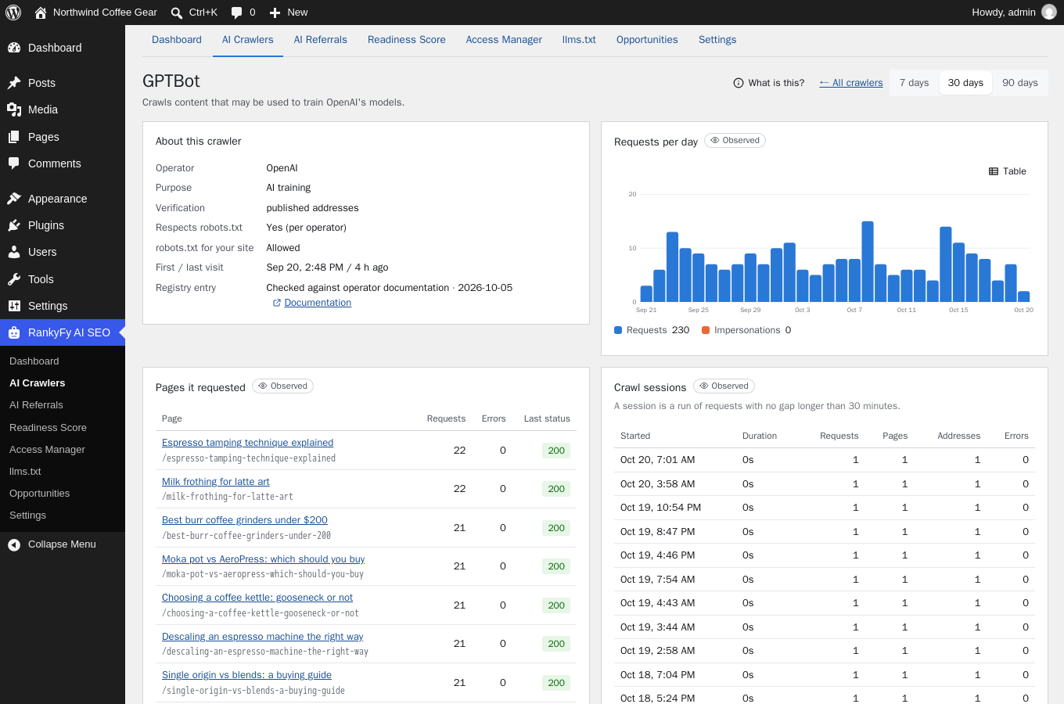Screen dimensions: 1064x704
Task: Open Espresso tamping technique explained page link
Action: [247, 443]
